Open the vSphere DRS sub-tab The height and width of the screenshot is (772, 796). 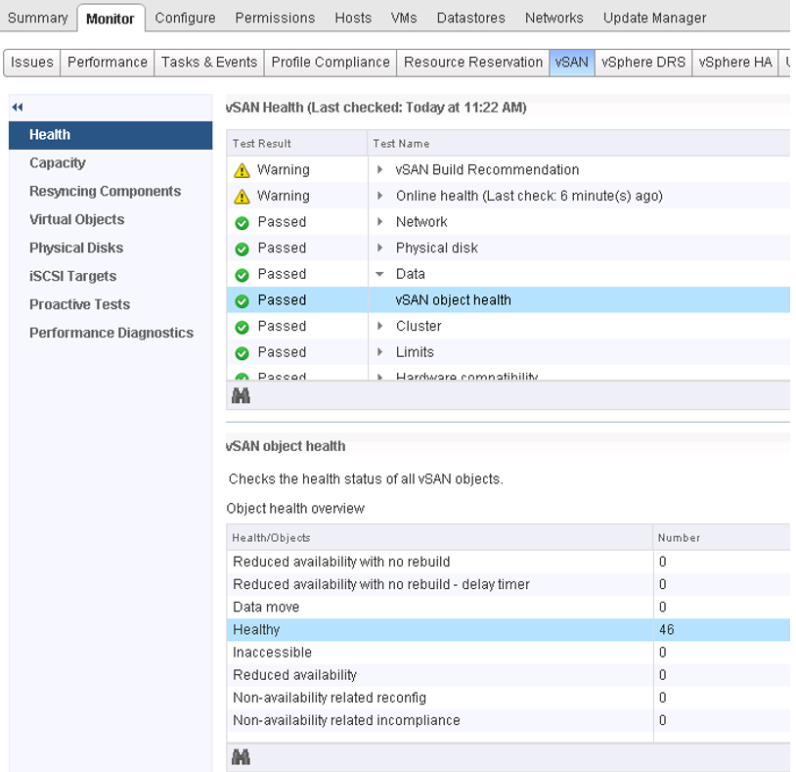click(x=643, y=63)
